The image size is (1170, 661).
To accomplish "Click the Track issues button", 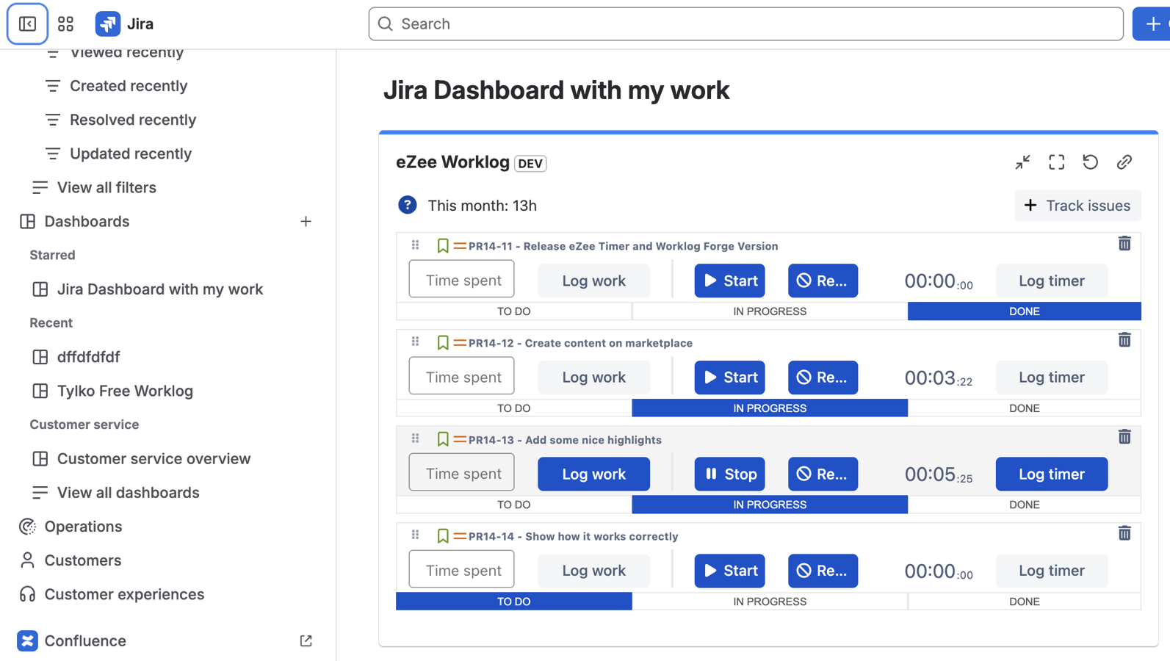I will [1077, 206].
